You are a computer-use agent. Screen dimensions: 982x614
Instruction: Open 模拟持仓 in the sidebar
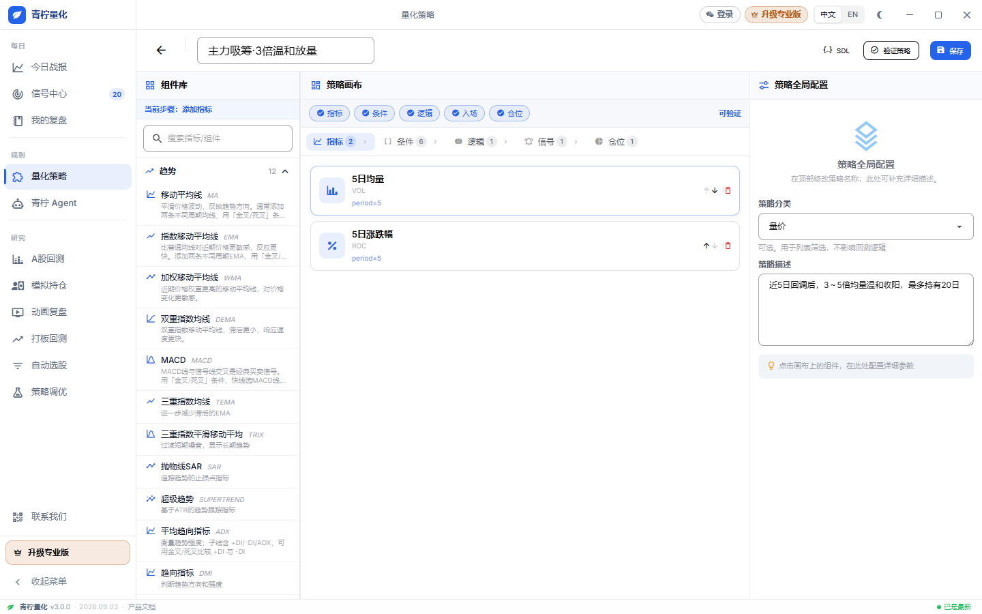[68, 285]
